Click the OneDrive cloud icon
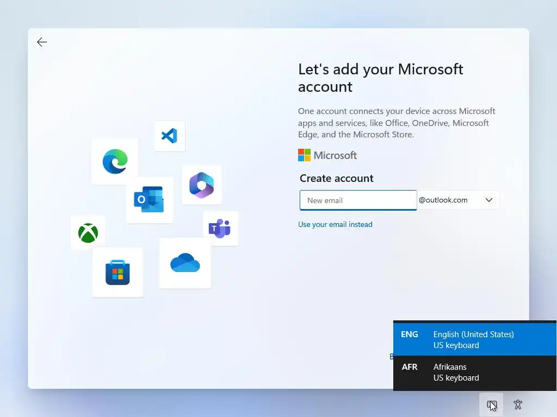557x417 pixels. [x=185, y=263]
